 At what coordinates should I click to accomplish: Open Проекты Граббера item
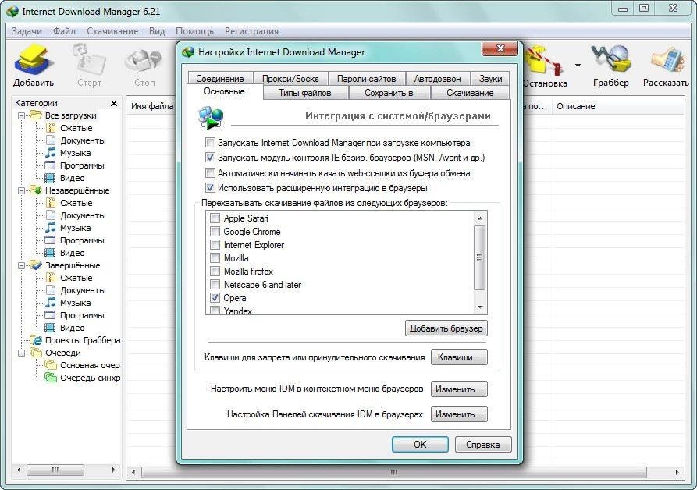[75, 340]
